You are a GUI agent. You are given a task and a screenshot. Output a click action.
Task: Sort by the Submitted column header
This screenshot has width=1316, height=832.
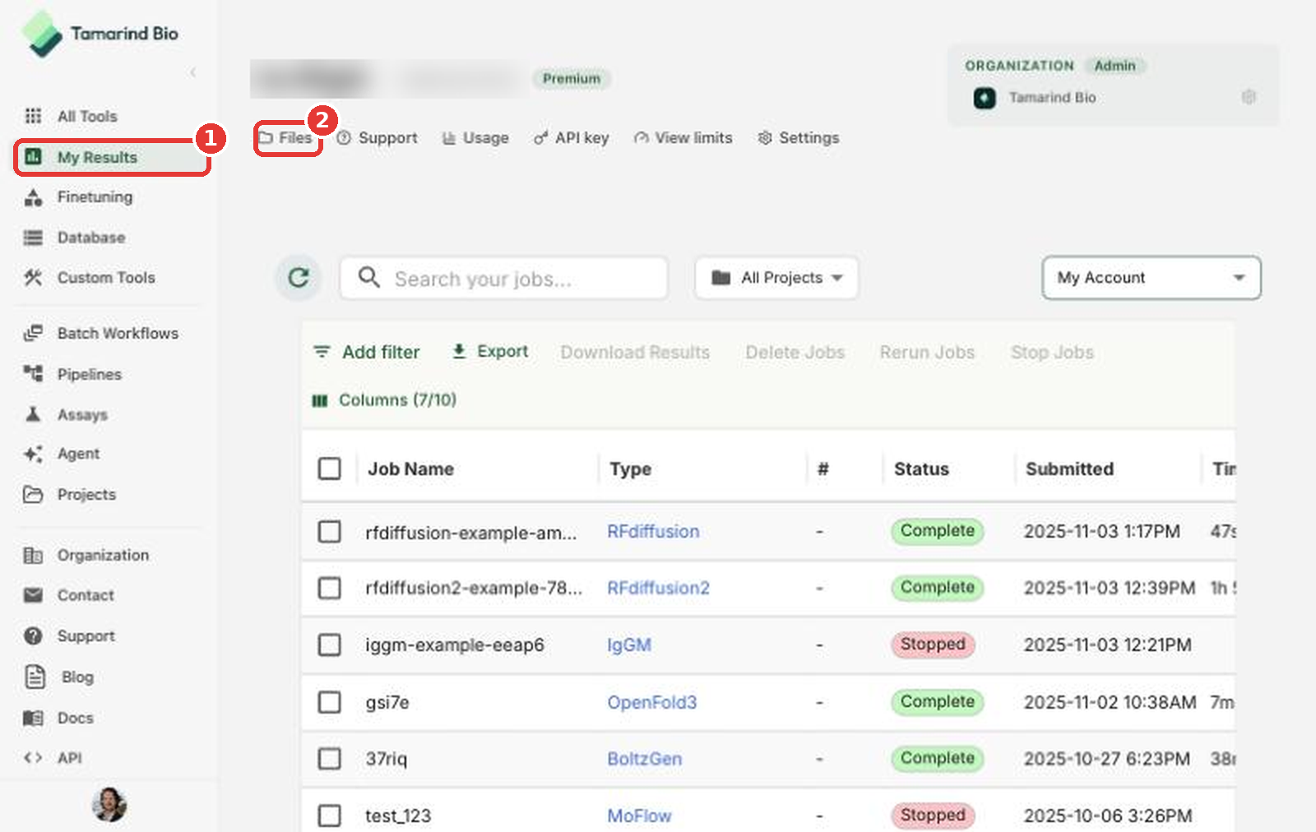tap(1069, 469)
